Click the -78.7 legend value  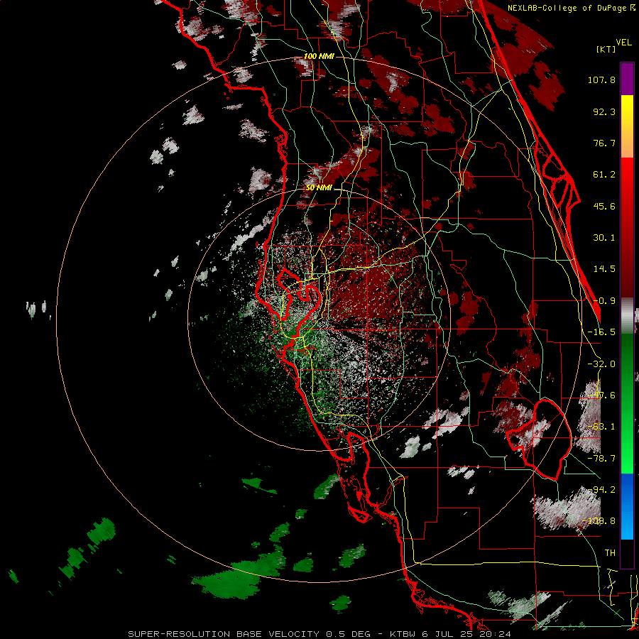601,459
